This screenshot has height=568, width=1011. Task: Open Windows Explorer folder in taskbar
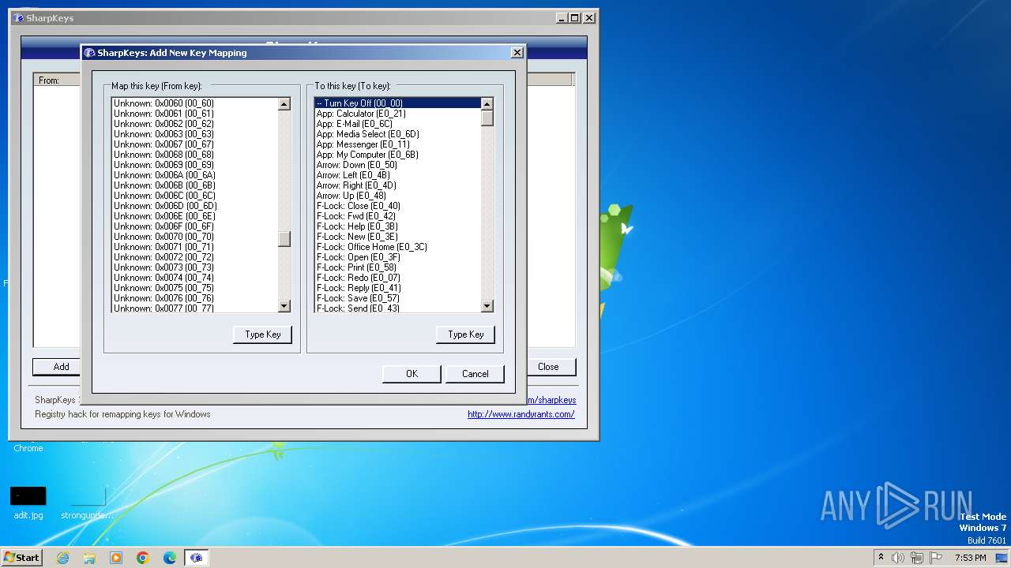89,558
